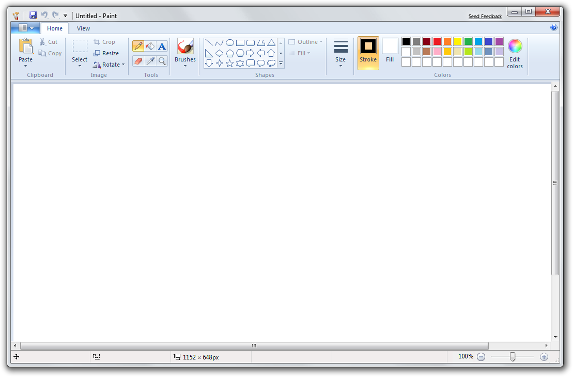Screen dimensions: 573x377
Task: Pick the Oval shape
Action: click(x=230, y=43)
